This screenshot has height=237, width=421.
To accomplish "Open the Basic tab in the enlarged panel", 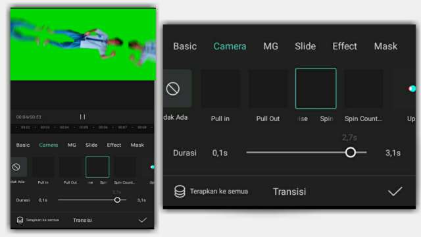I will pyautogui.click(x=185, y=46).
